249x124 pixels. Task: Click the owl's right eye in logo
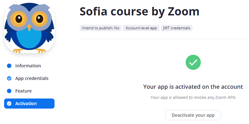tap(39, 19)
